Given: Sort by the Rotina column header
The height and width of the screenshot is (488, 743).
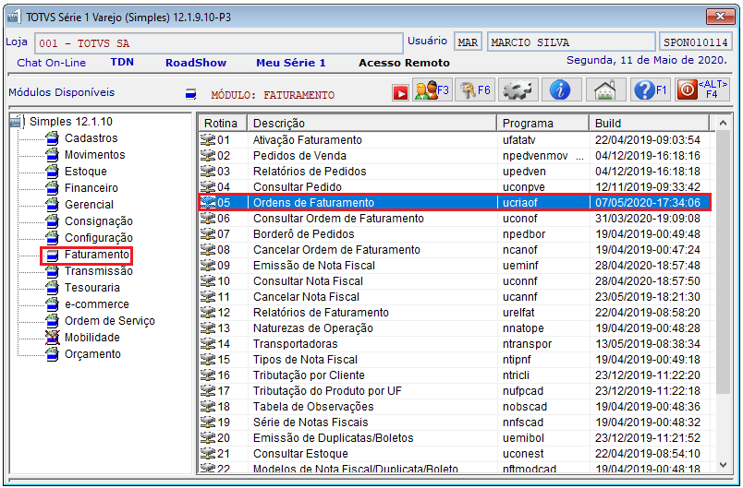Looking at the screenshot, I should (223, 123).
